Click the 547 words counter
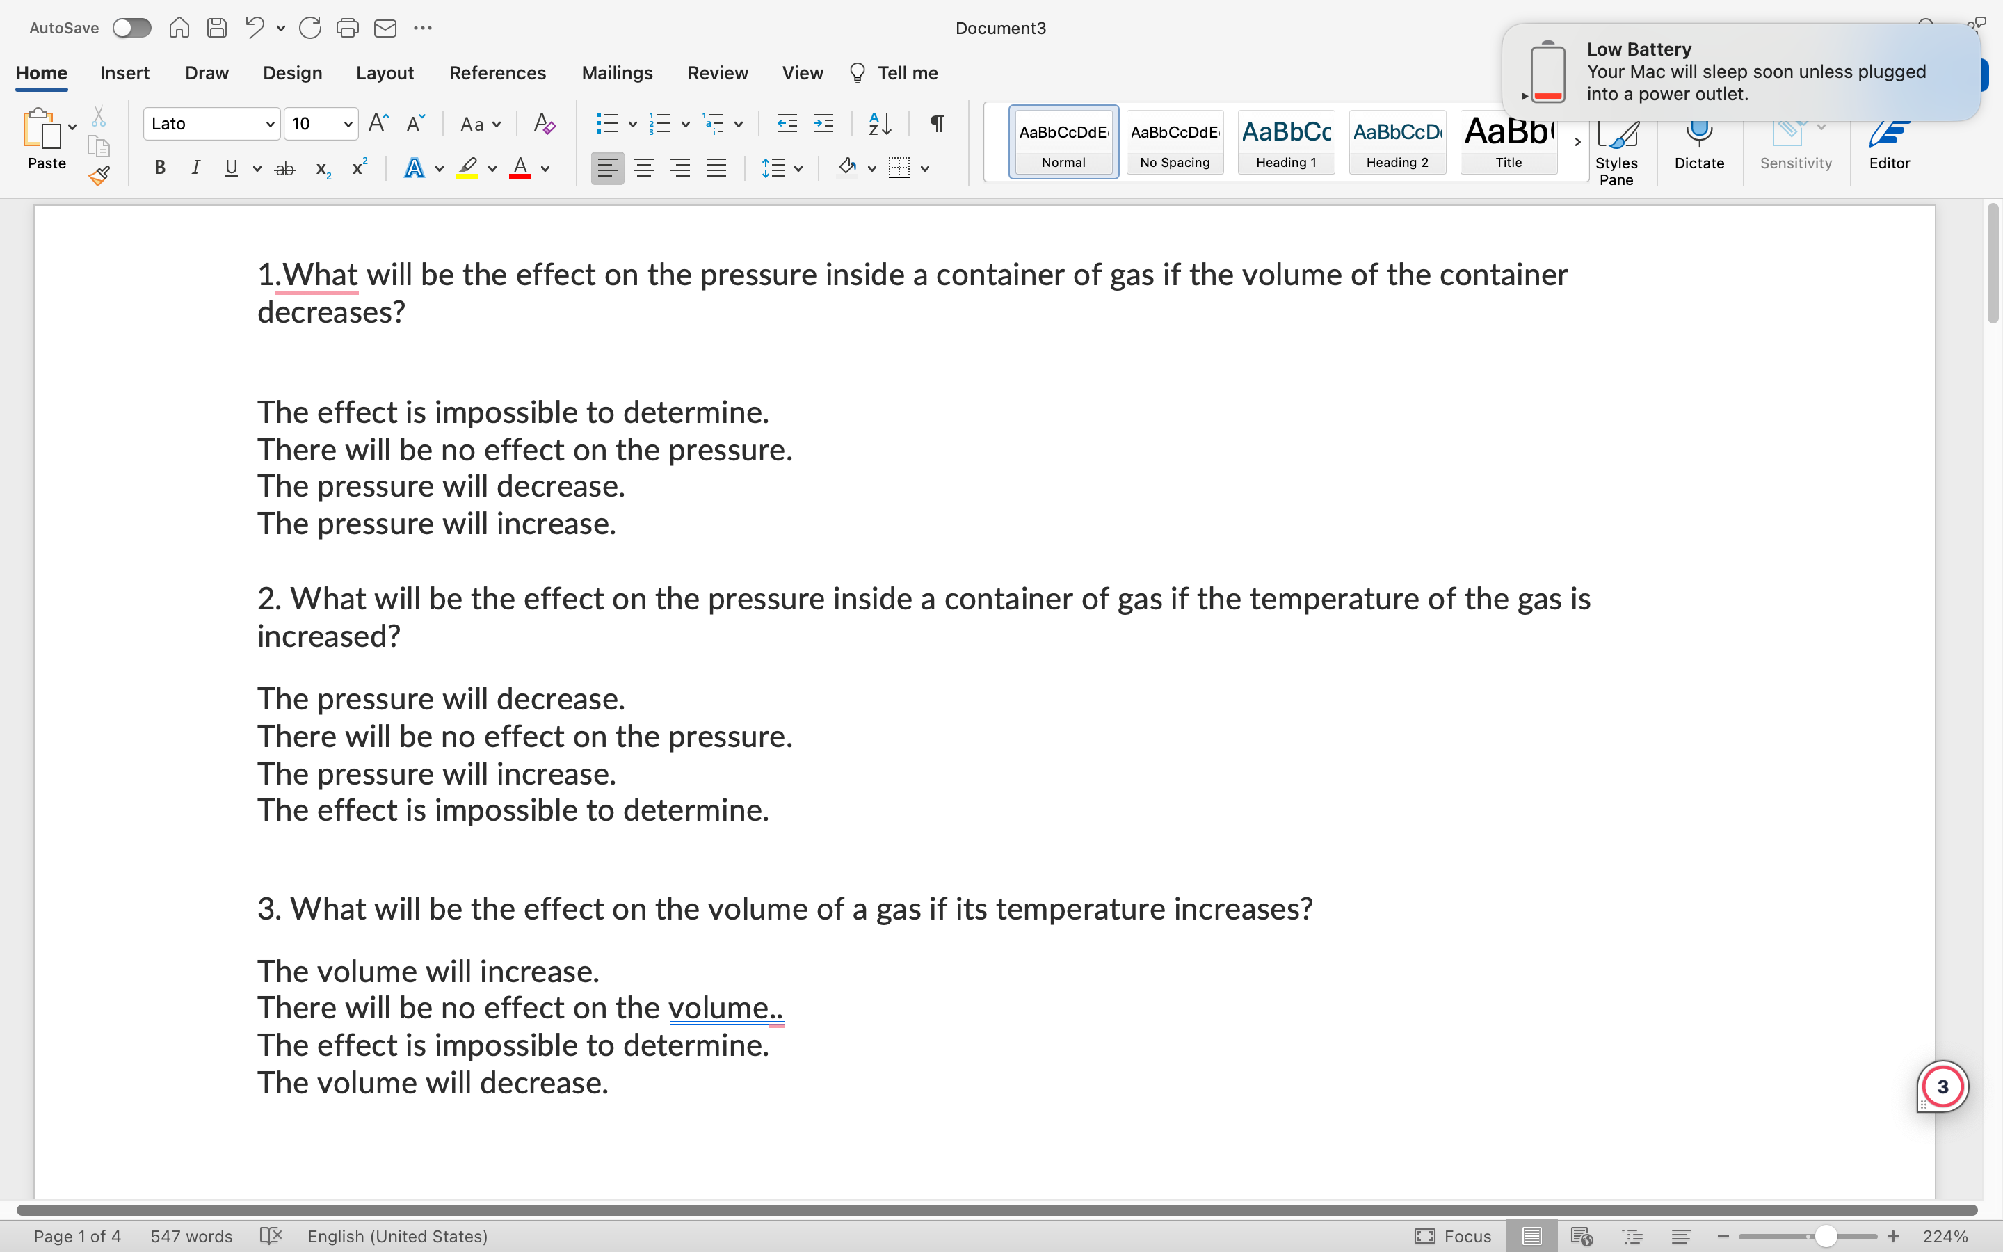This screenshot has height=1252, width=2003. coord(191,1236)
